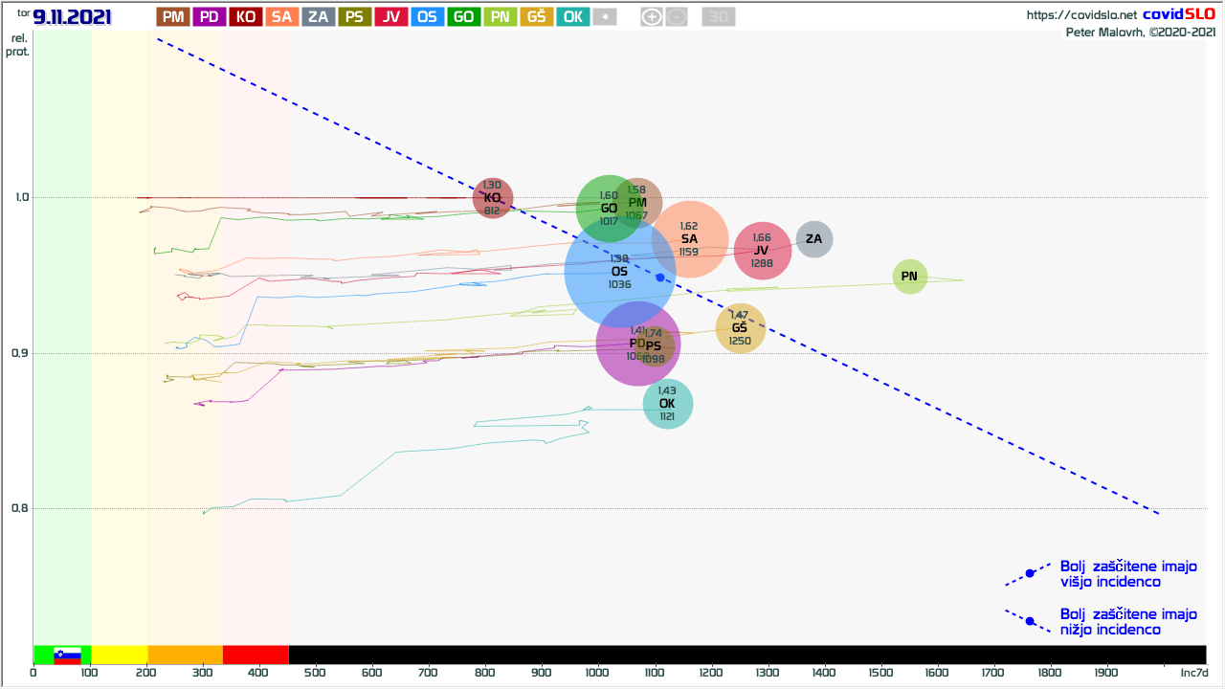Click the date 9.11.2021

(x=73, y=17)
